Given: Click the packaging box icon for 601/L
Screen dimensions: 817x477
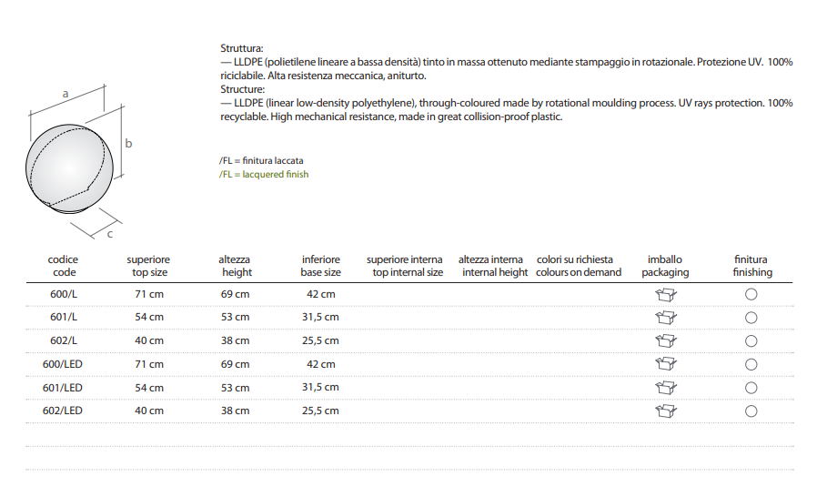Looking at the screenshot, I should [x=666, y=318].
